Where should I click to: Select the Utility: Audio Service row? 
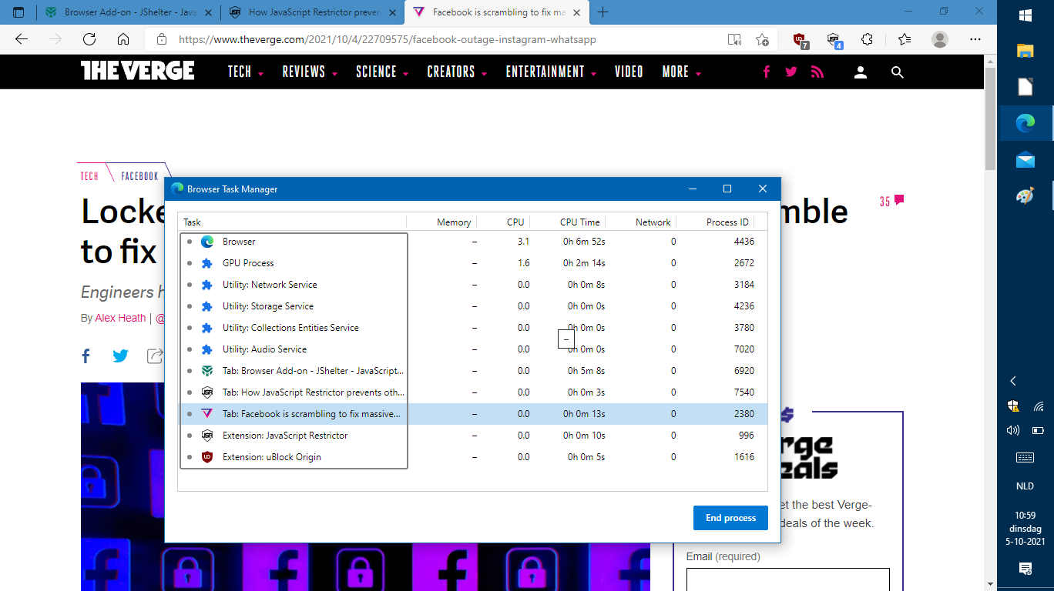[x=472, y=349]
